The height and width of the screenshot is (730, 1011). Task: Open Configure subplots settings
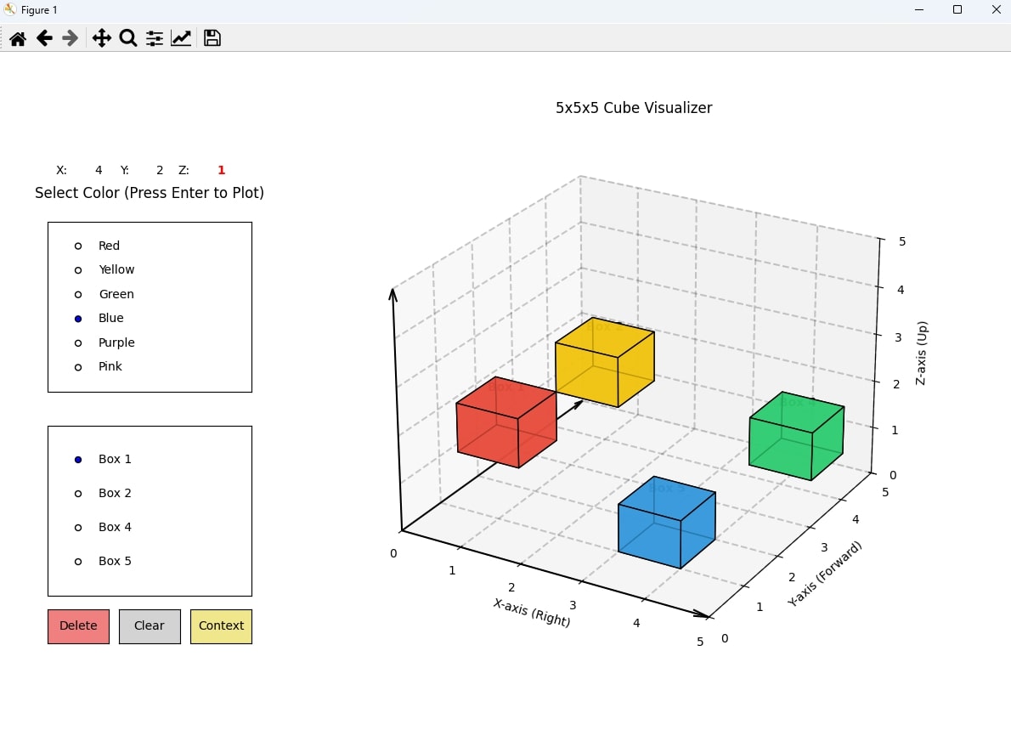click(155, 39)
